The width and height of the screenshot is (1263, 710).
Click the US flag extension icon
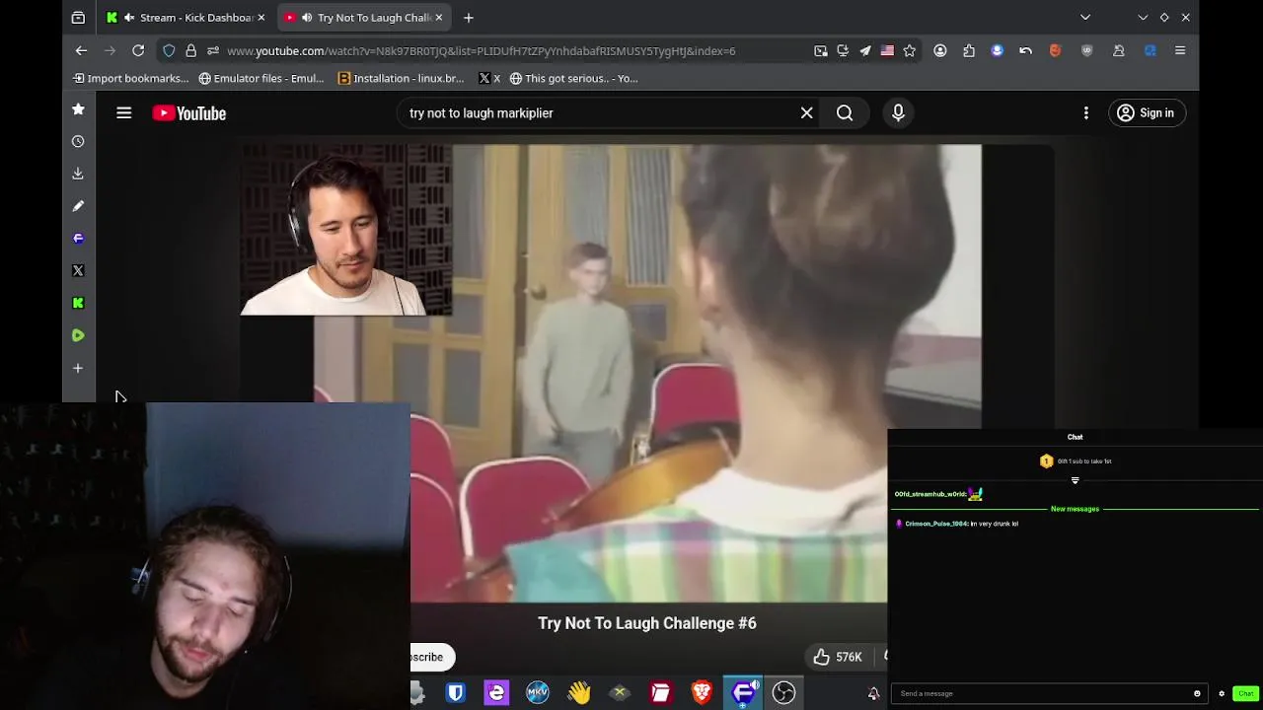click(x=887, y=51)
